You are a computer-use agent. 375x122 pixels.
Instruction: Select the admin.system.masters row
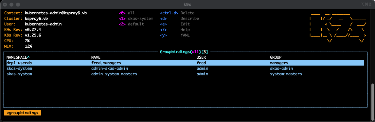point(185,74)
